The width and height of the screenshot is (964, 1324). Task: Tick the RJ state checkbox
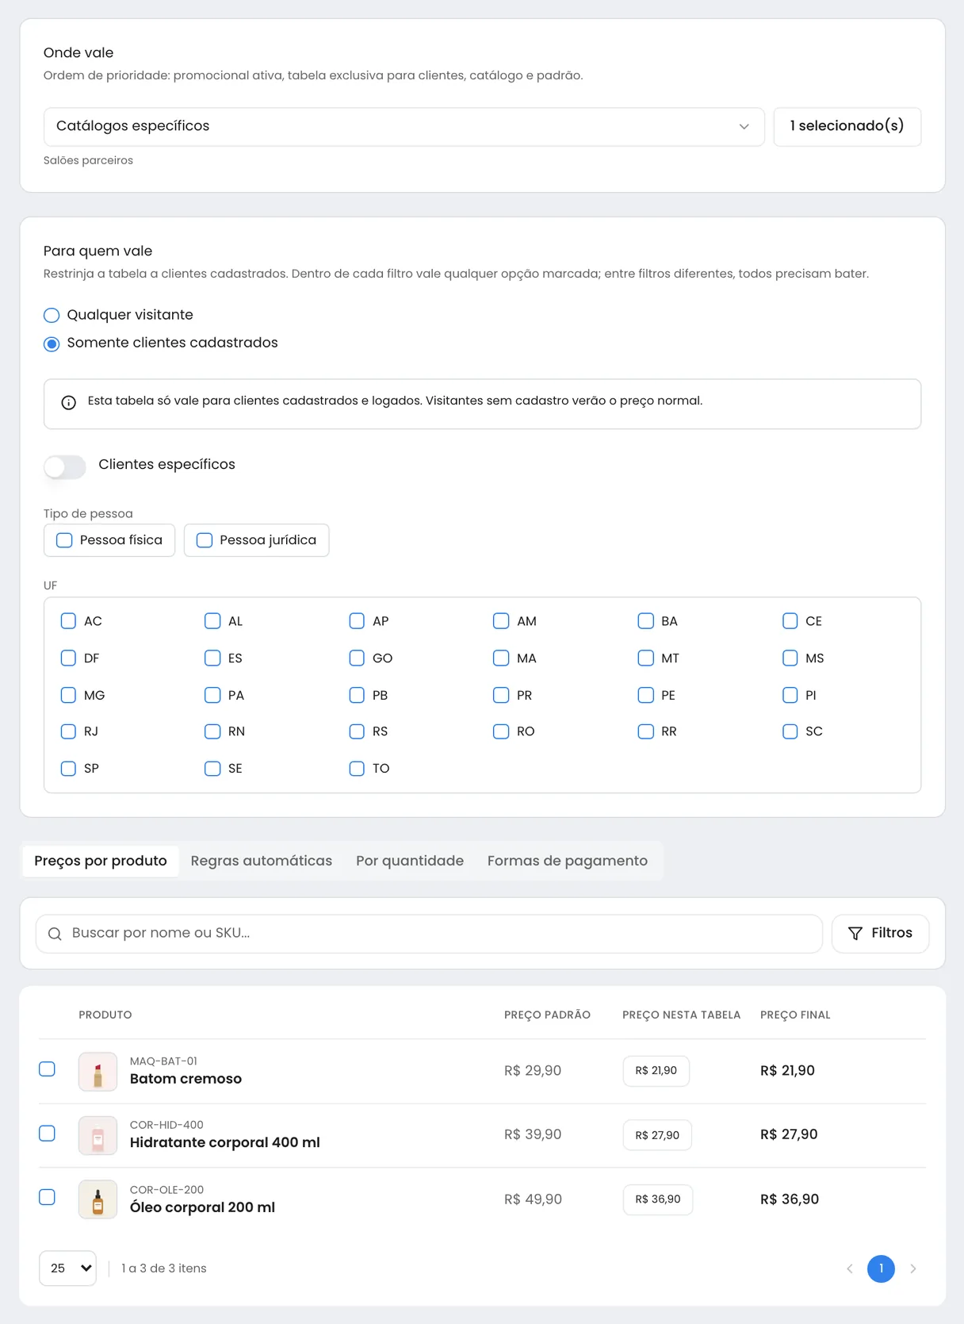click(68, 731)
